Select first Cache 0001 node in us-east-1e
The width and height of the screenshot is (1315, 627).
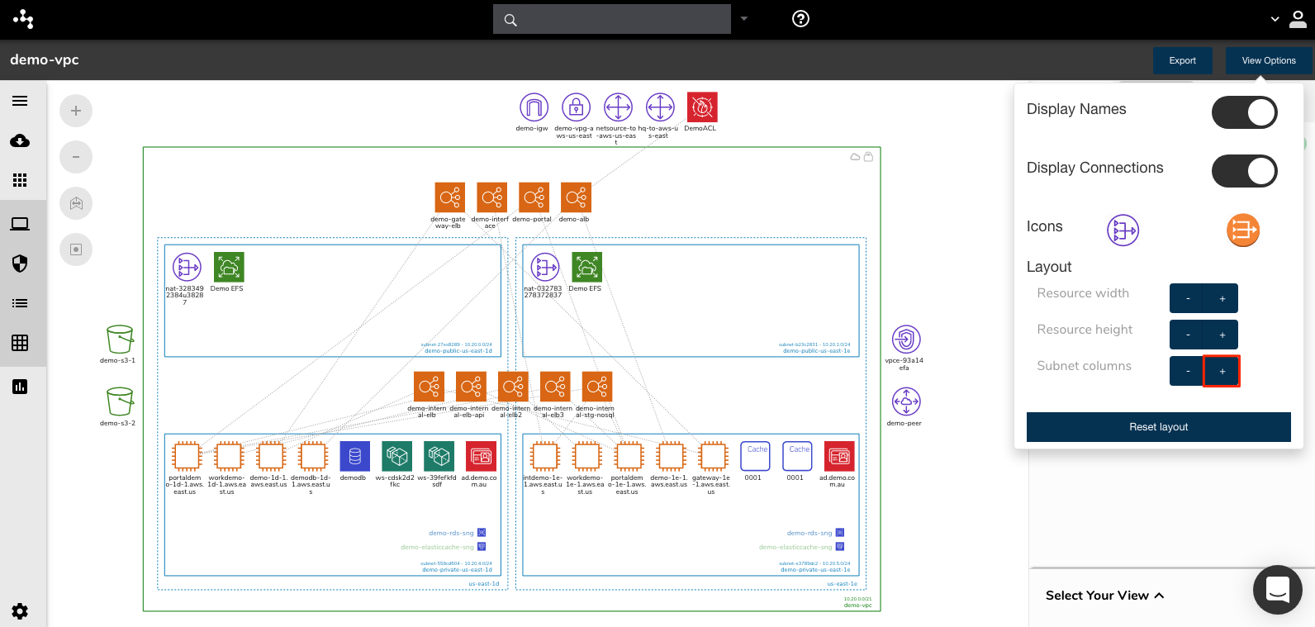[x=755, y=457]
